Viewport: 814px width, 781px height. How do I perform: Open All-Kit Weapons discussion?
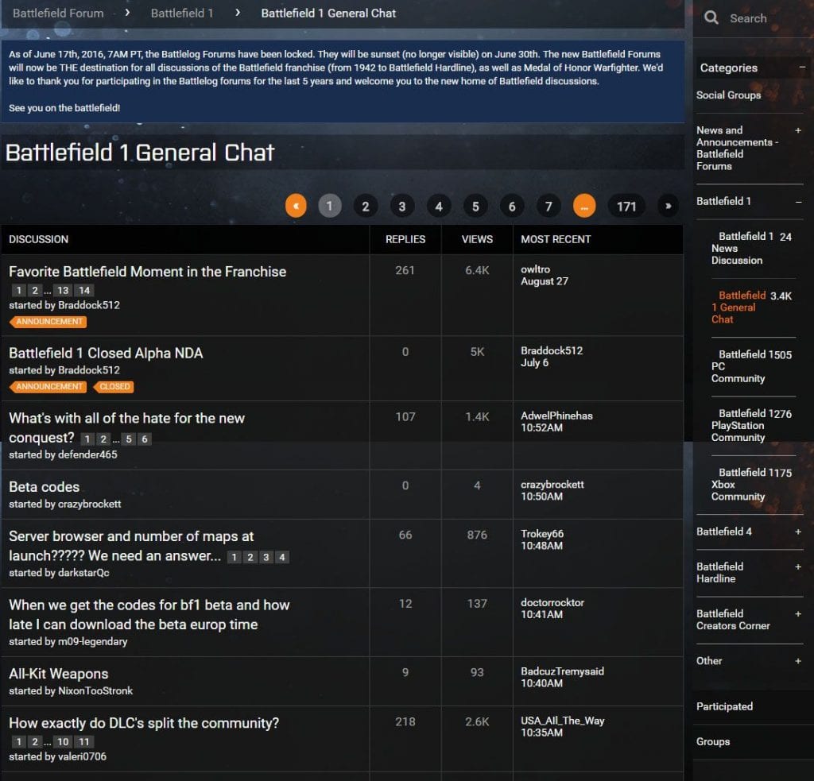coord(59,674)
